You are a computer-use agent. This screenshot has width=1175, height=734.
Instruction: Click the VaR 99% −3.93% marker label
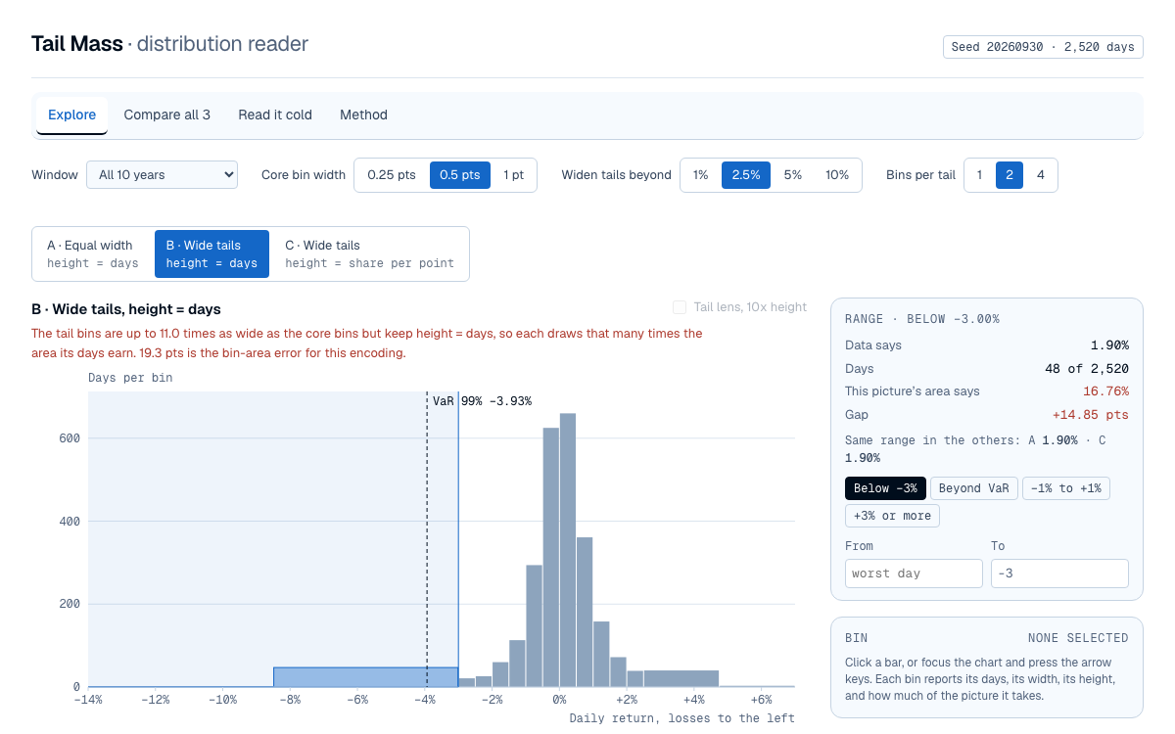point(483,401)
